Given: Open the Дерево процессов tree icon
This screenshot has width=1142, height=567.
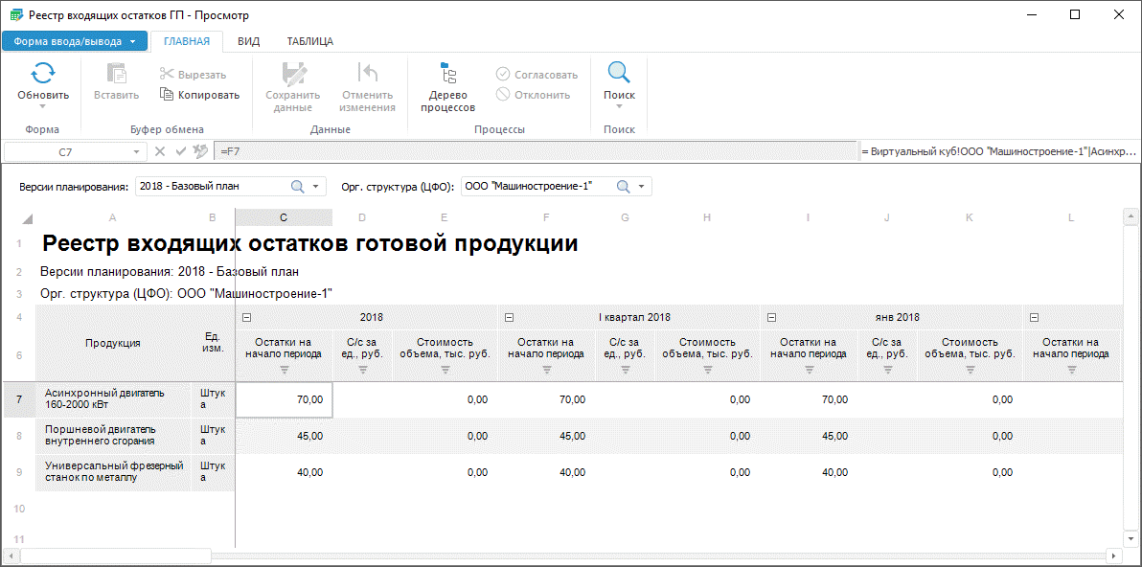Looking at the screenshot, I should 447,74.
